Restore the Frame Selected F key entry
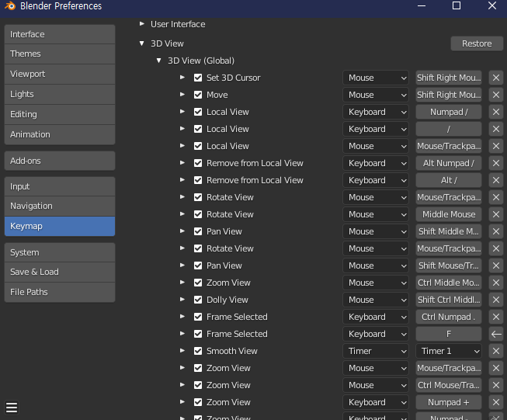 point(495,334)
